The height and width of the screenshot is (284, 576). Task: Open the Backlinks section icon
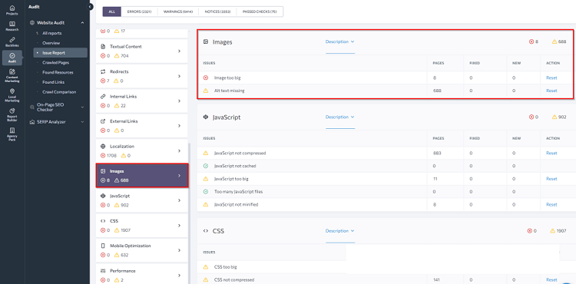click(12, 41)
